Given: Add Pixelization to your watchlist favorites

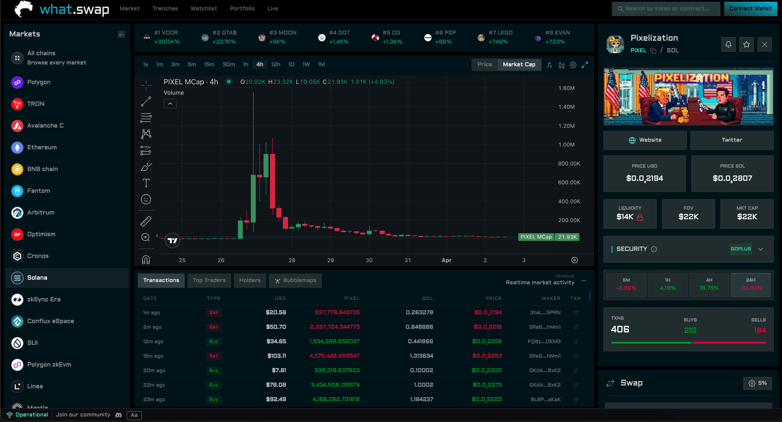Looking at the screenshot, I should point(746,44).
